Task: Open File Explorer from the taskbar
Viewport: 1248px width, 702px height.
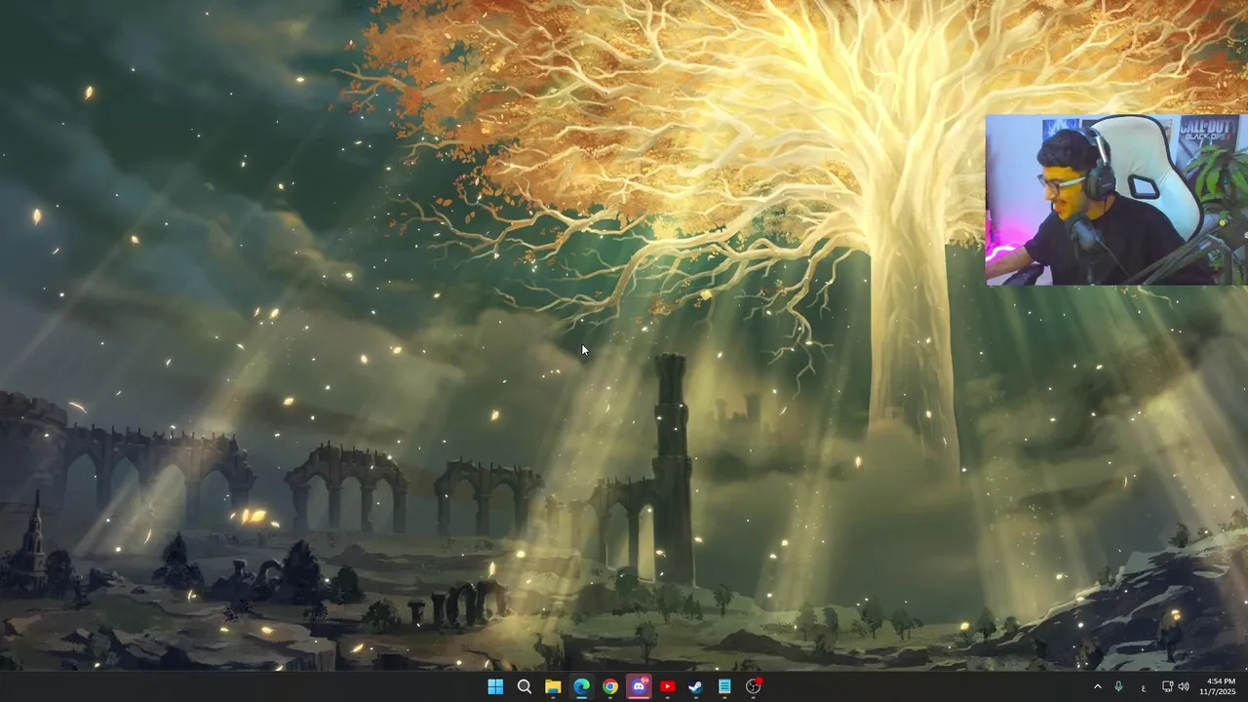Action: click(553, 686)
